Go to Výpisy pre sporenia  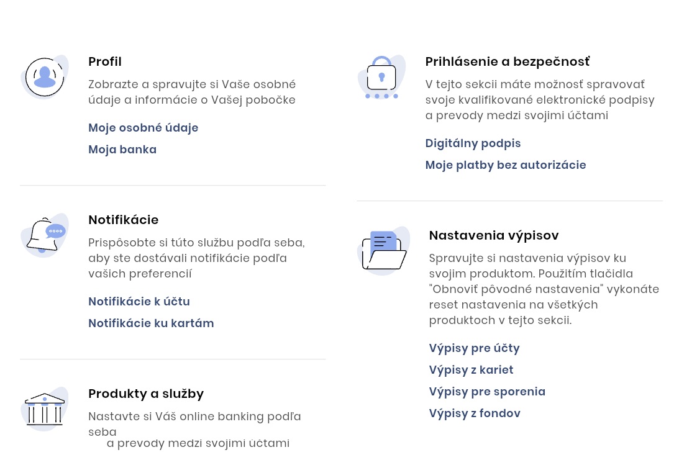(x=487, y=392)
